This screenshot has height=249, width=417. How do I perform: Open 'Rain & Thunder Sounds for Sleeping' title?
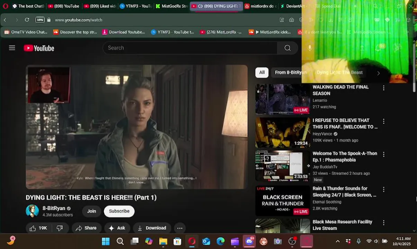[344, 192]
